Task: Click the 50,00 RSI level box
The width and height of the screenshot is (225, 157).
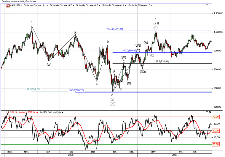Action: (x=216, y=131)
